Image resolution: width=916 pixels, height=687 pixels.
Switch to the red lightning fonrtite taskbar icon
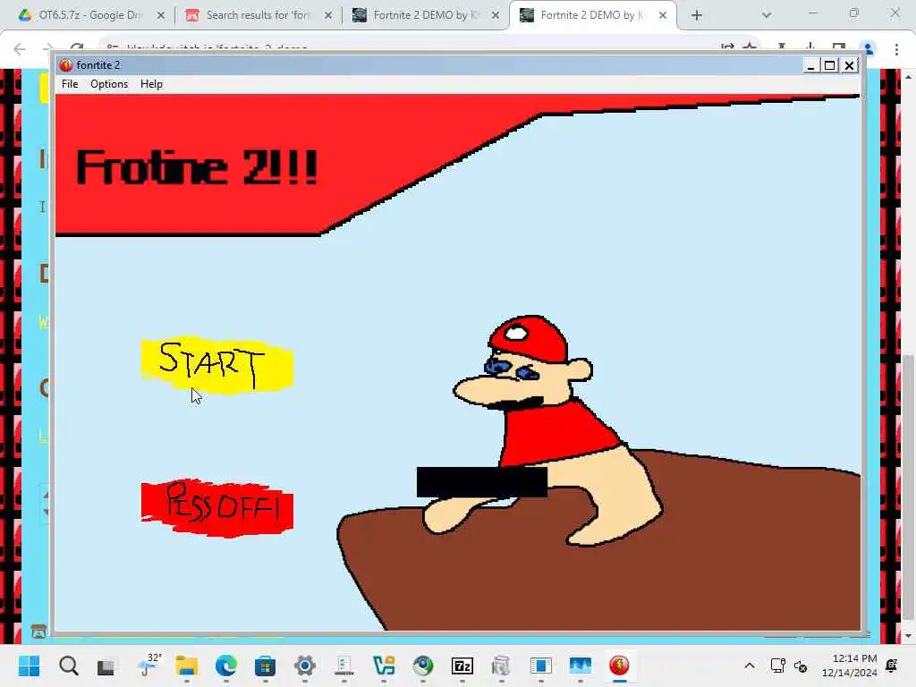coord(619,666)
